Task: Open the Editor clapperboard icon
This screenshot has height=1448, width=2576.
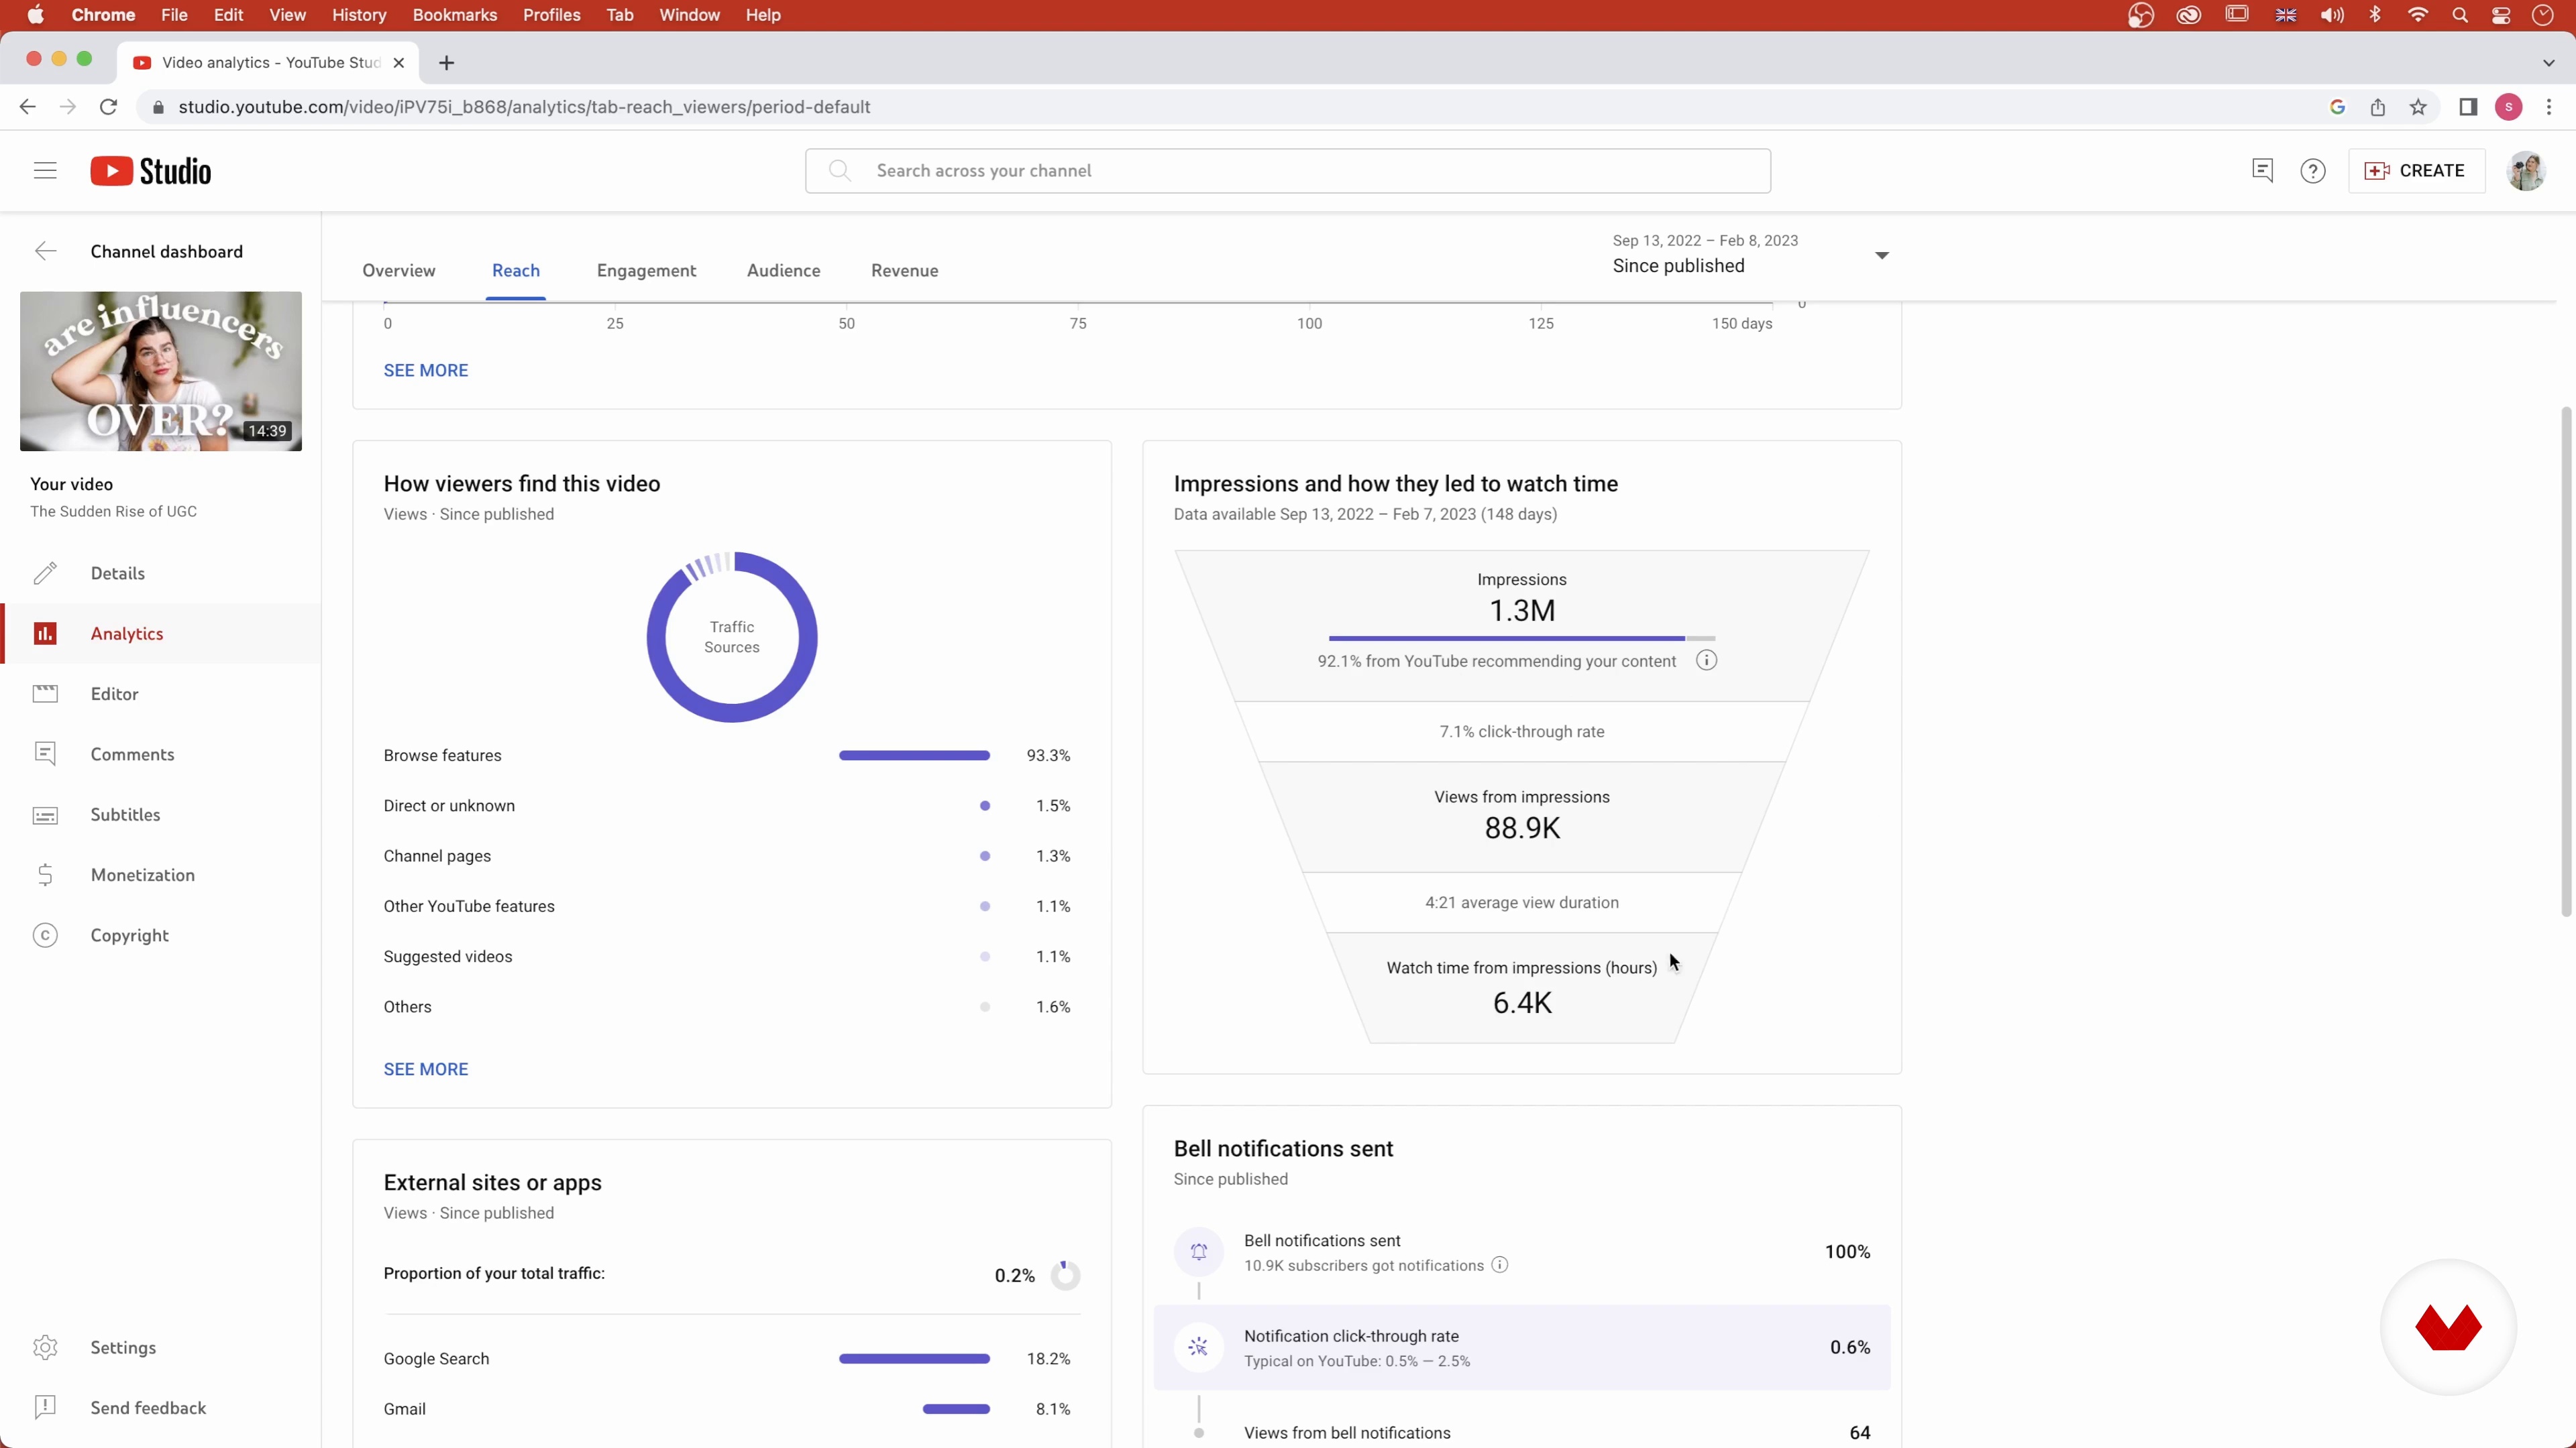Action: (x=45, y=694)
